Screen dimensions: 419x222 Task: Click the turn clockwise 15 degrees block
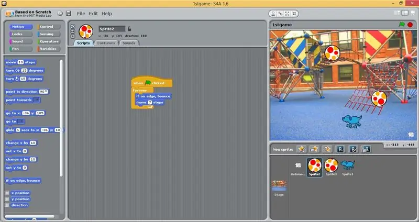click(25, 71)
